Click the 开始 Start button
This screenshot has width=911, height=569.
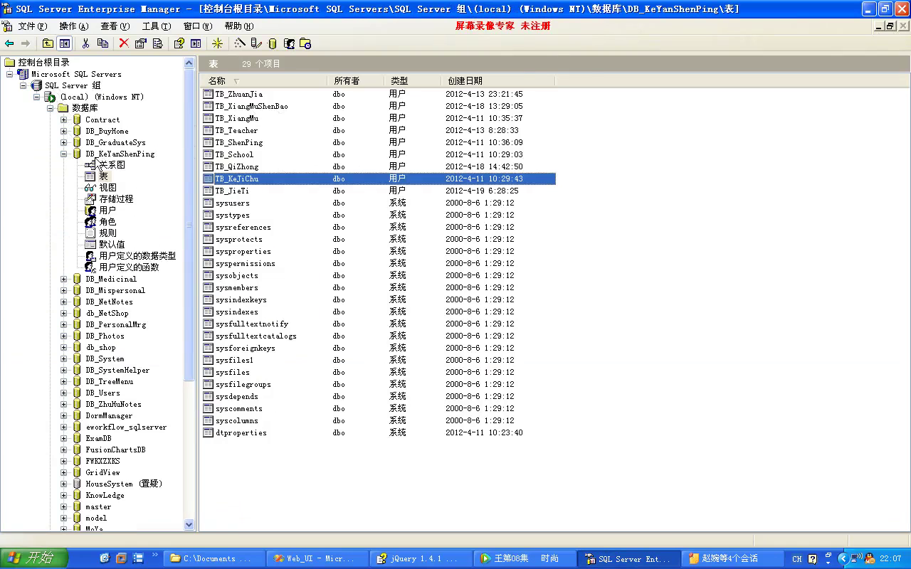34,558
